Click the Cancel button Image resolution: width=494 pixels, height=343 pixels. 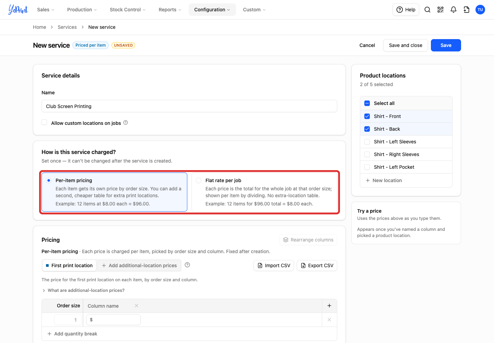point(367,45)
